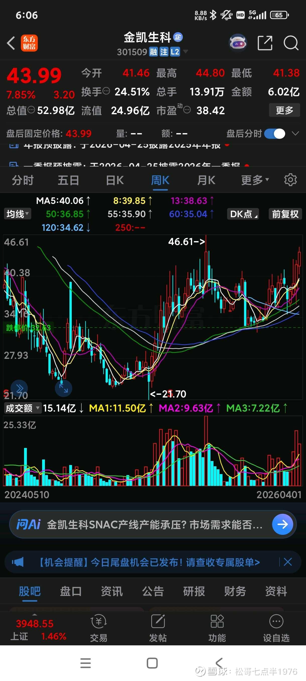
Task: Tap the 更多 quote details button
Action: click(x=284, y=110)
